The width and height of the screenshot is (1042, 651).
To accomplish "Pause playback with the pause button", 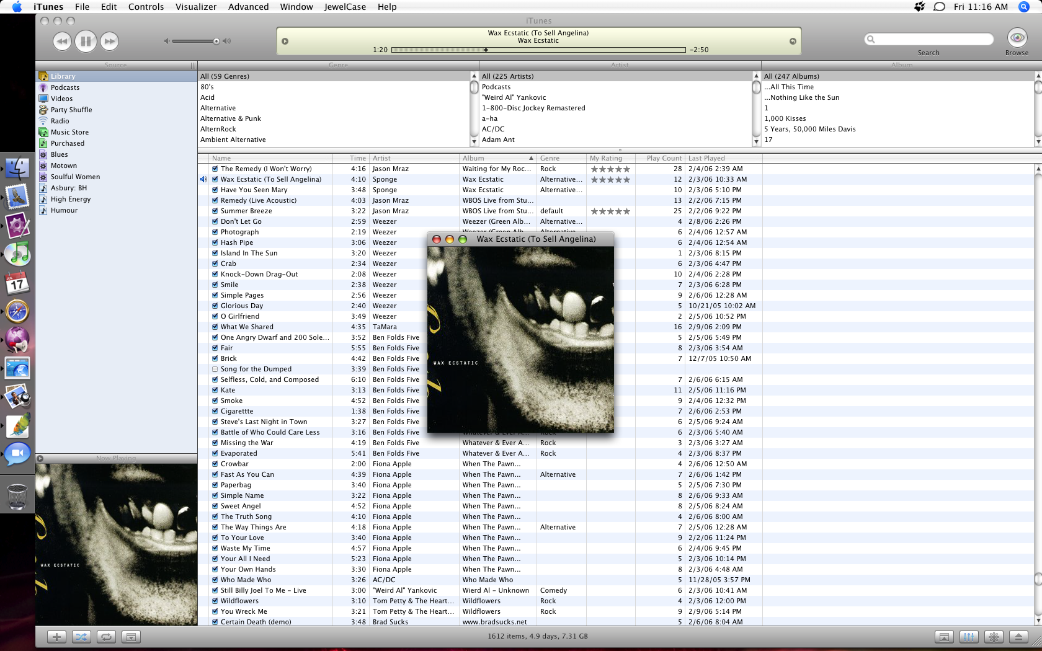I will (x=86, y=42).
